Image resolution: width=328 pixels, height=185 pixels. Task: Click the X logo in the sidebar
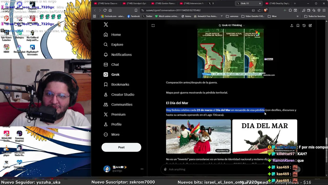(106, 24)
